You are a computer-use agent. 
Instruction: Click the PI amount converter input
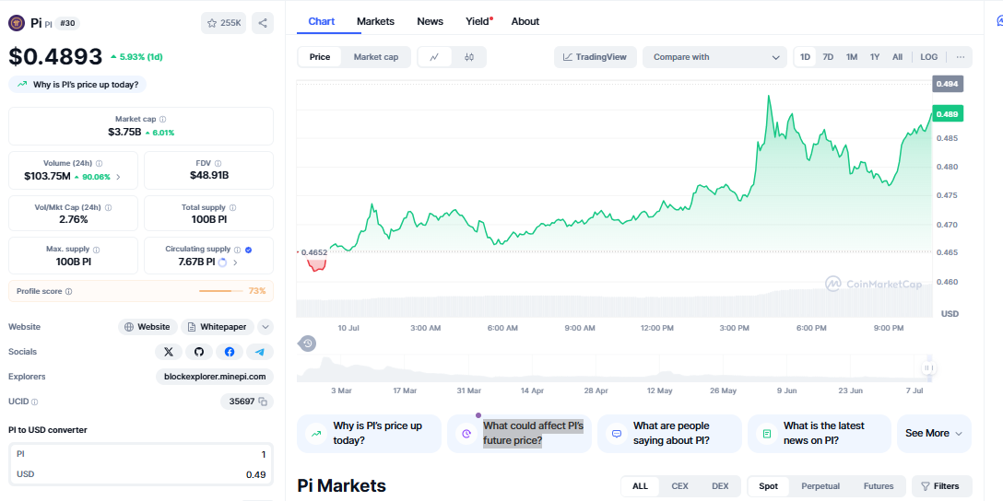pyautogui.click(x=141, y=454)
